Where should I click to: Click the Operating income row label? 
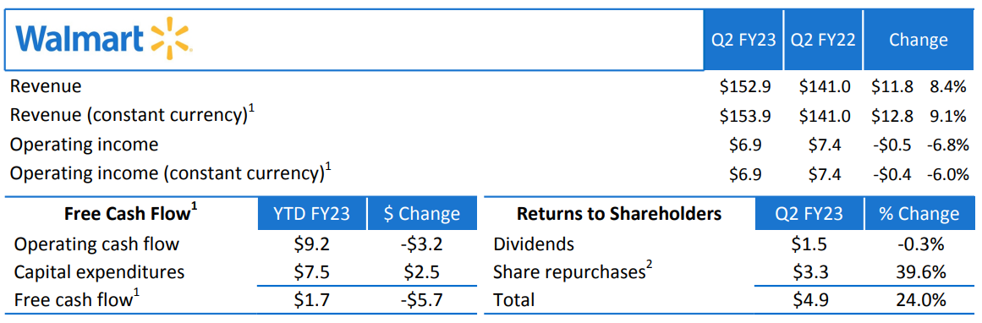coord(85,144)
